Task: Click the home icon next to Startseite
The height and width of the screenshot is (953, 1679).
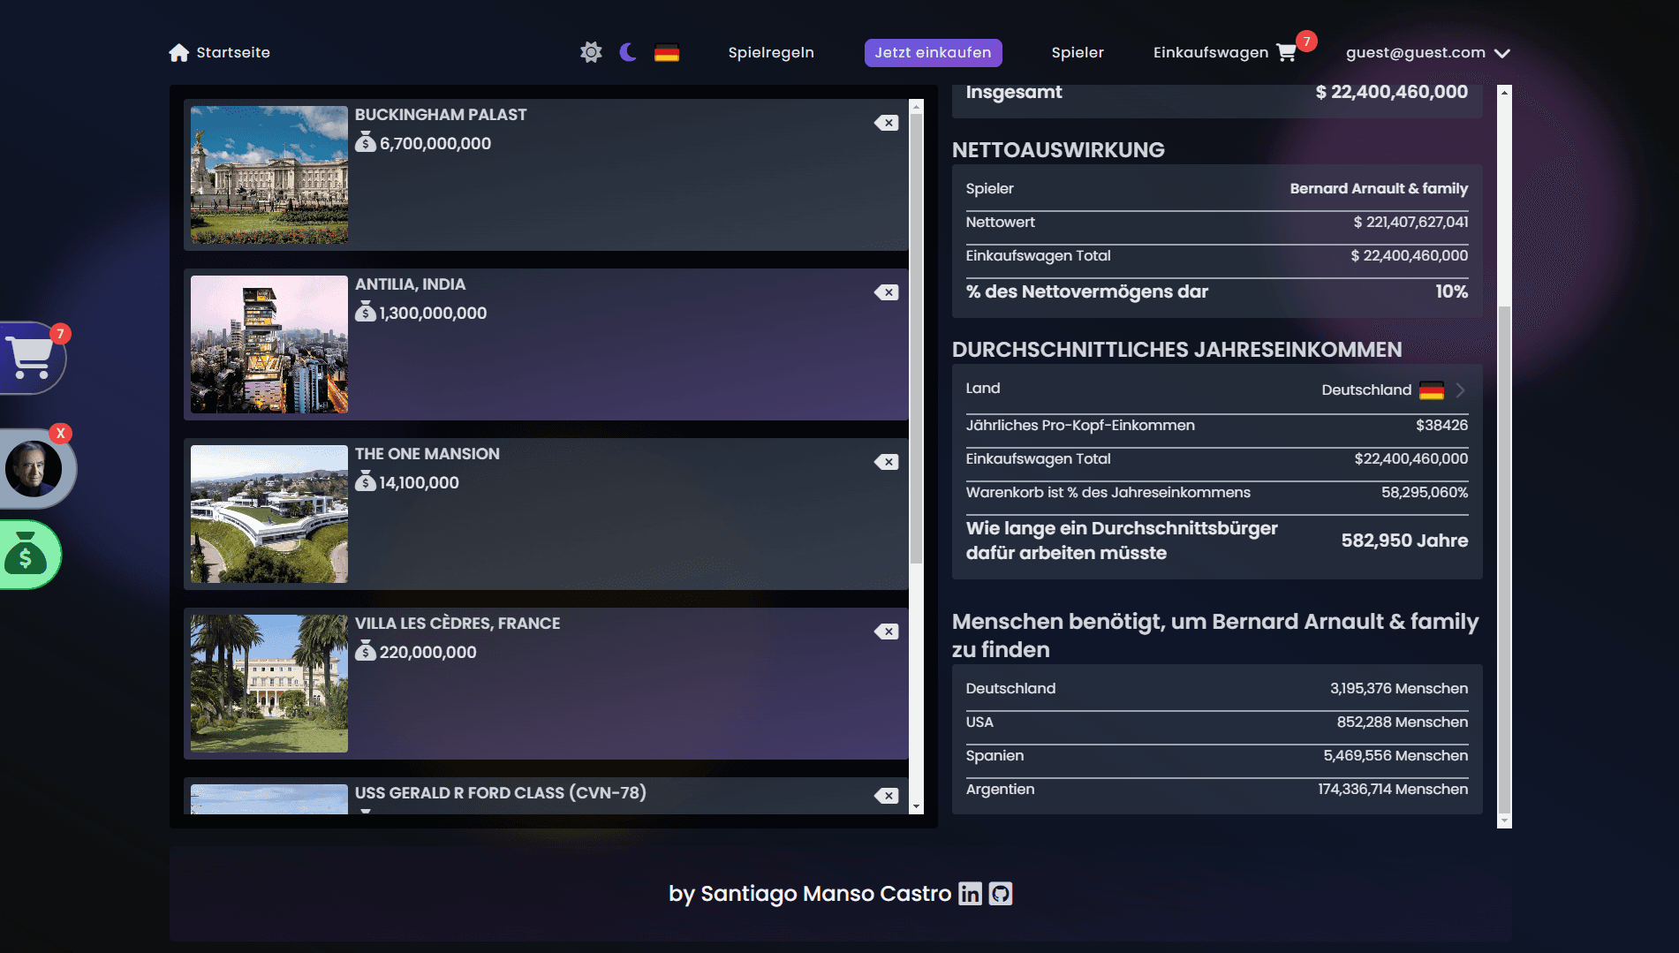Action: point(179,53)
